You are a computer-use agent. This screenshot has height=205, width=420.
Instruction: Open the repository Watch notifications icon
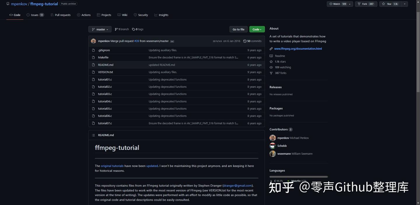330,4
